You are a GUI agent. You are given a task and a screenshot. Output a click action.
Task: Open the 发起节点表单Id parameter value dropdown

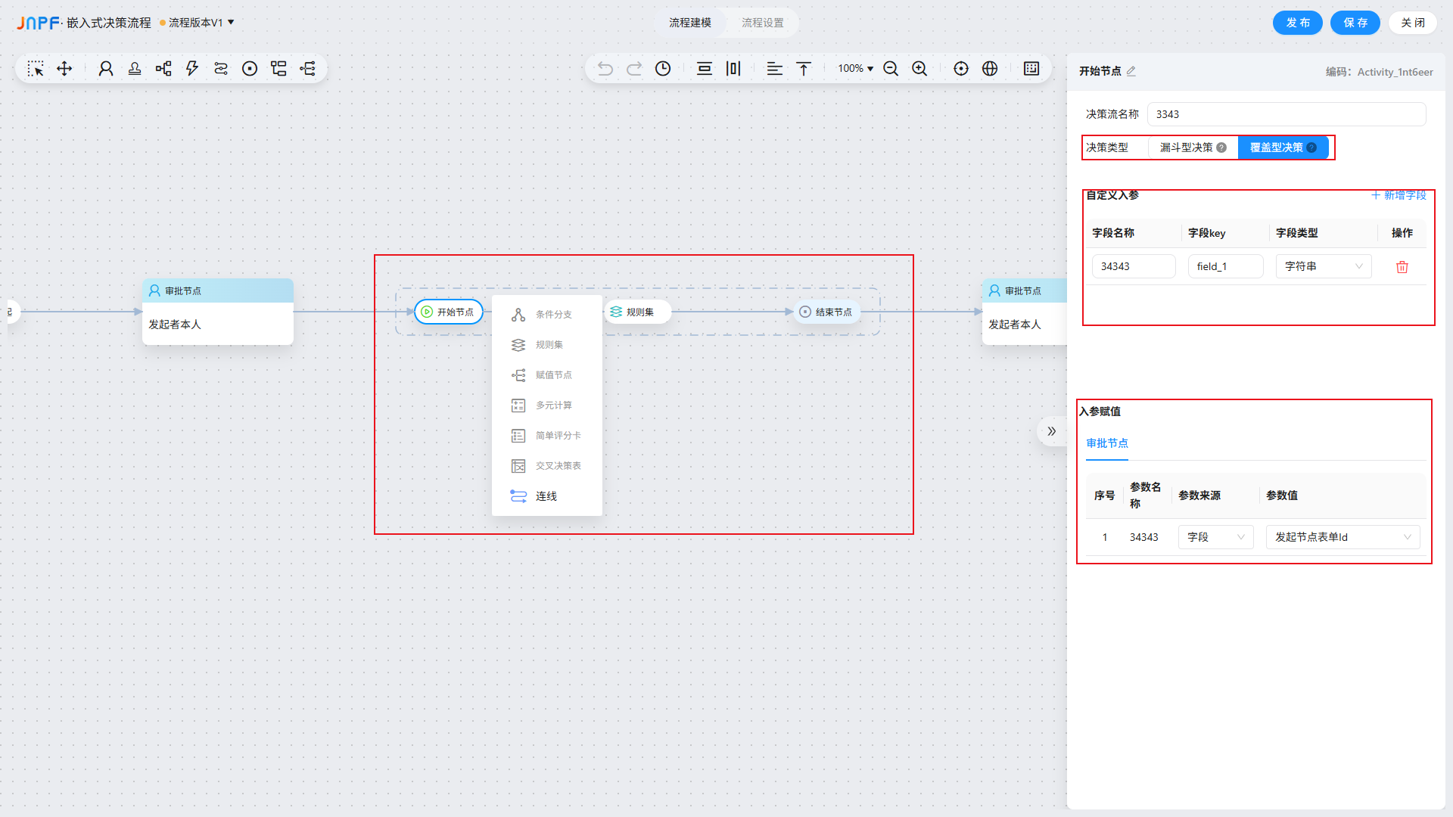pyautogui.click(x=1342, y=537)
